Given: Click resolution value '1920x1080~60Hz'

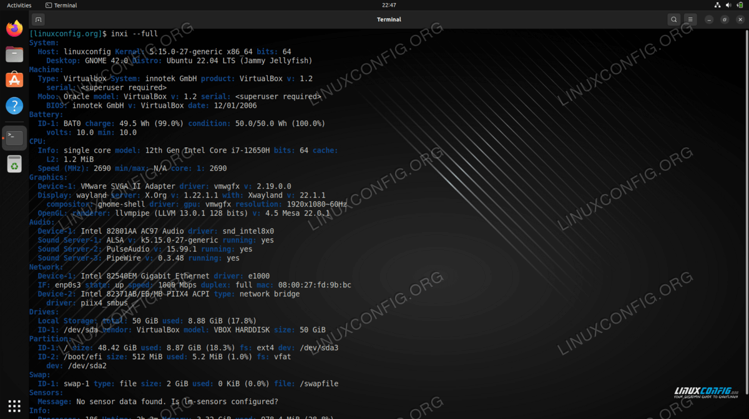Looking at the screenshot, I should [316, 204].
